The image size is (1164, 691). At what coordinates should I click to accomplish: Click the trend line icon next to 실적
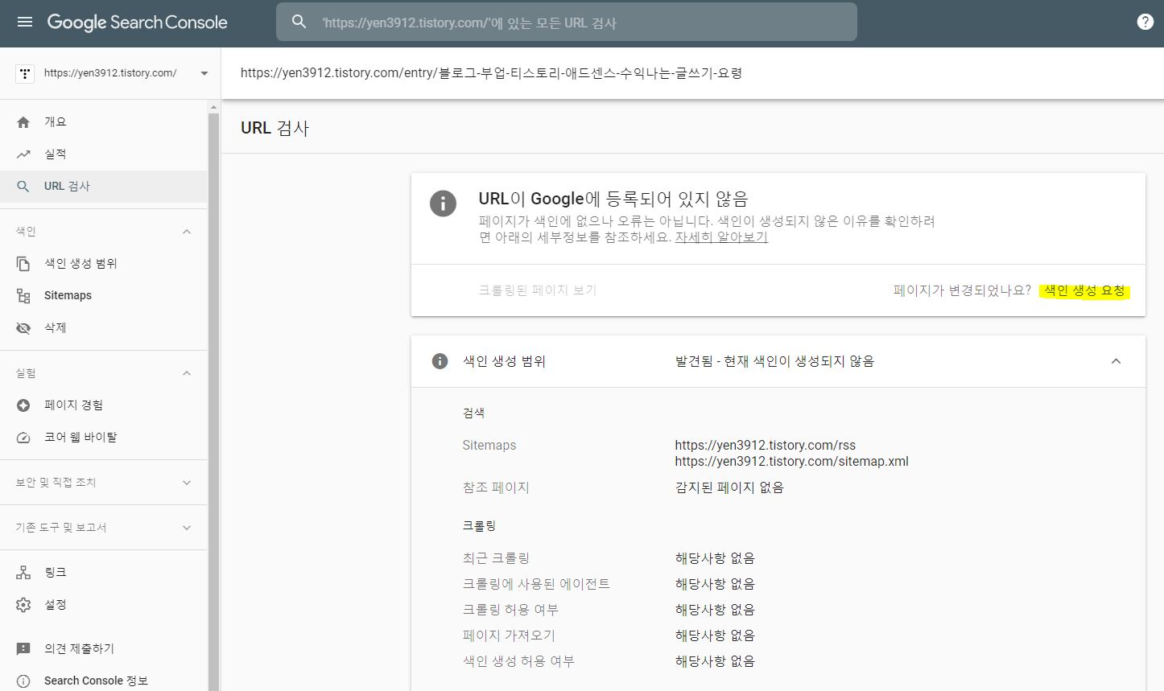point(23,154)
